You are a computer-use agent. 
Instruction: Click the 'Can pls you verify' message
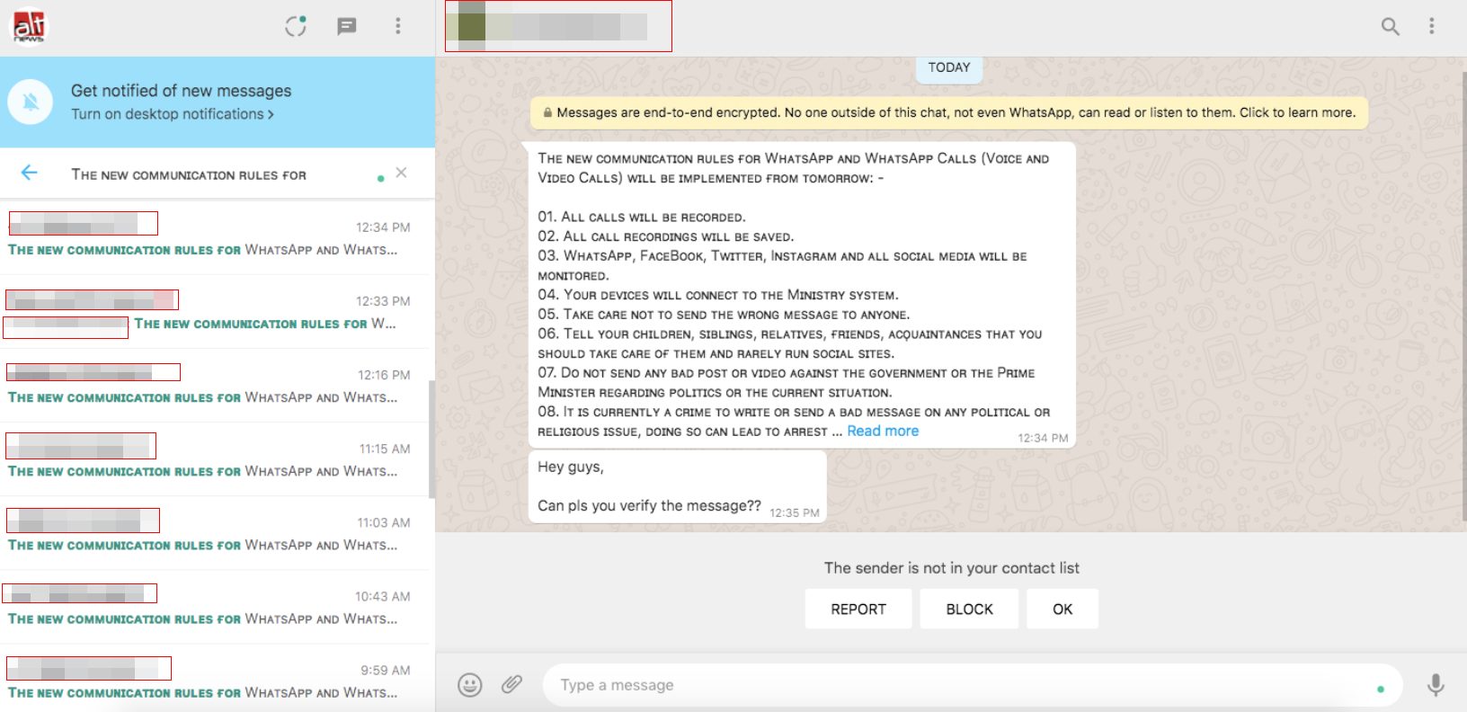pyautogui.click(x=678, y=486)
